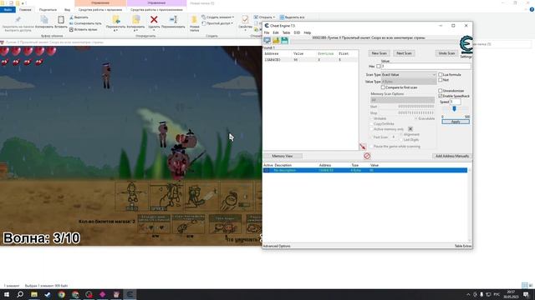Click the taskbar search magnifier
Viewport: 535px width, 300px height.
tap(20, 294)
